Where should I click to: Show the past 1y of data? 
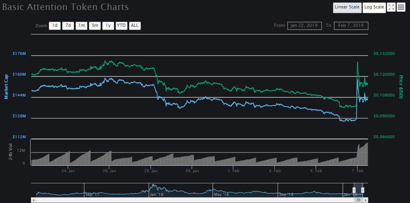click(108, 26)
